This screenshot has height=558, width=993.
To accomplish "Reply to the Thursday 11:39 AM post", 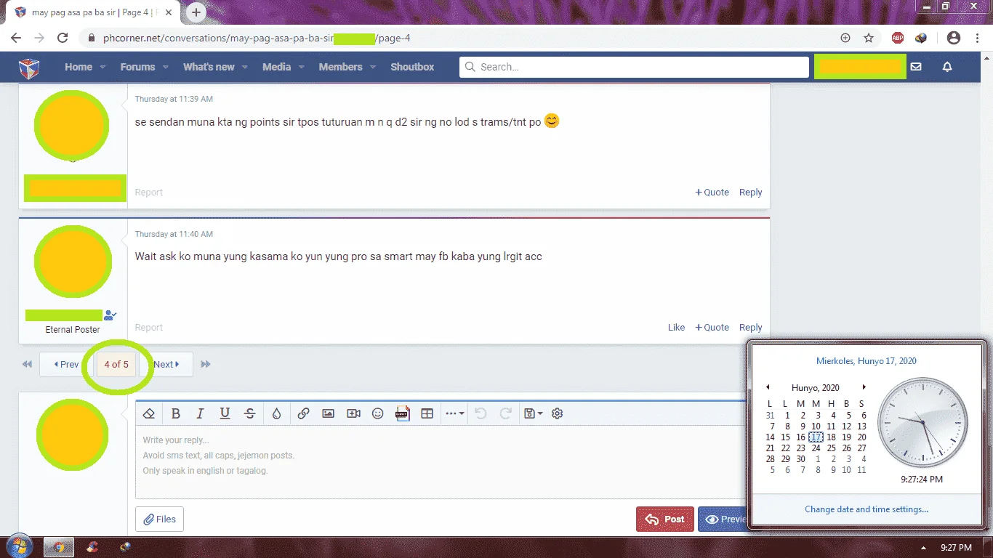I will (750, 193).
